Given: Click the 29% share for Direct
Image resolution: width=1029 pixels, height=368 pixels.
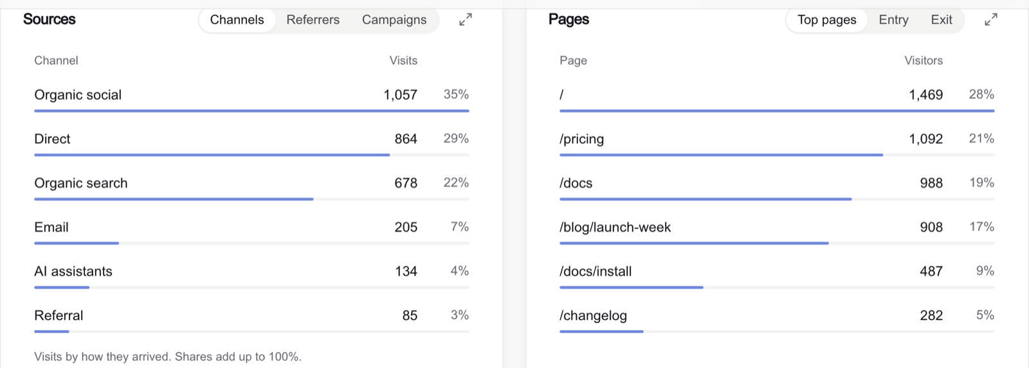Looking at the screenshot, I should [456, 138].
